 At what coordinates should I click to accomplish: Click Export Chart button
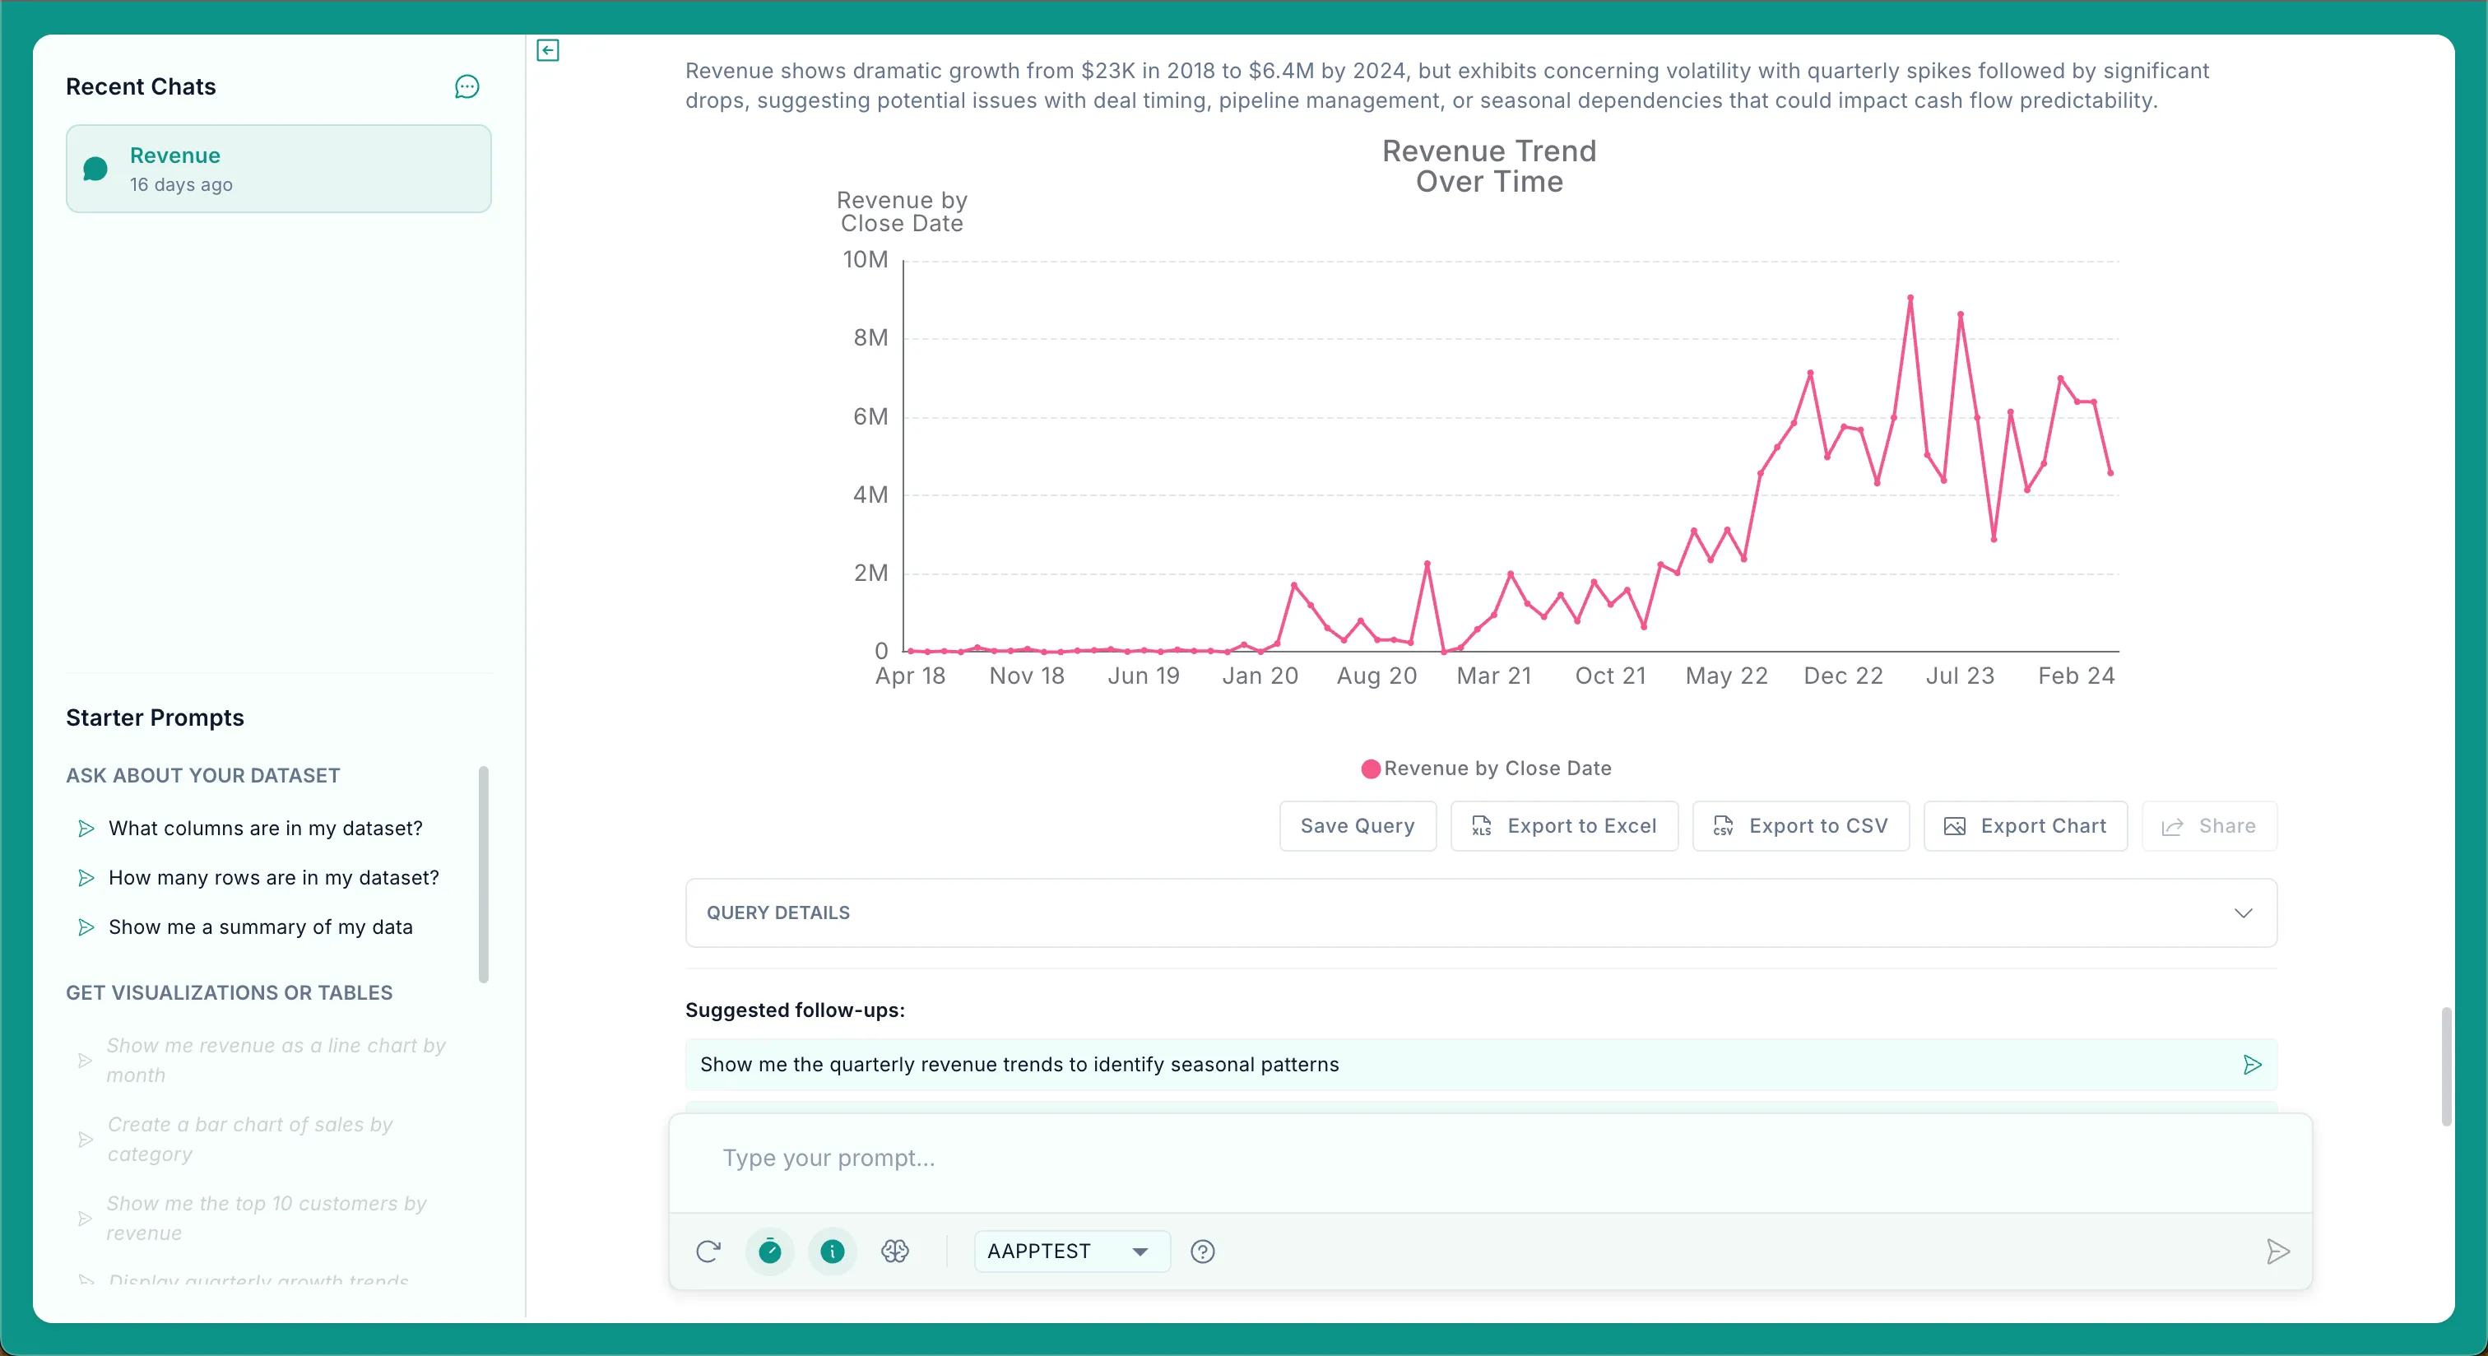point(2026,826)
